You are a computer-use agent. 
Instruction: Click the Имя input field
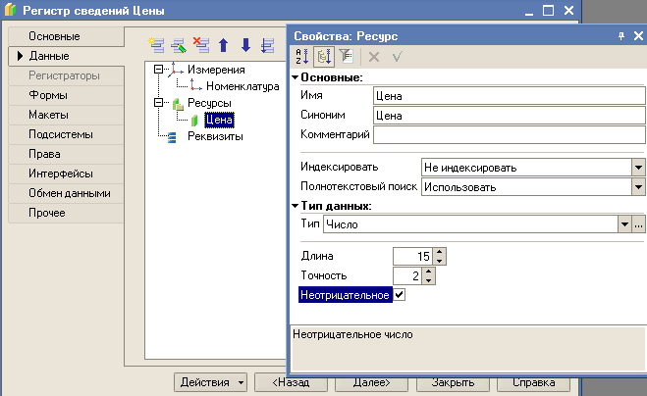click(x=510, y=96)
